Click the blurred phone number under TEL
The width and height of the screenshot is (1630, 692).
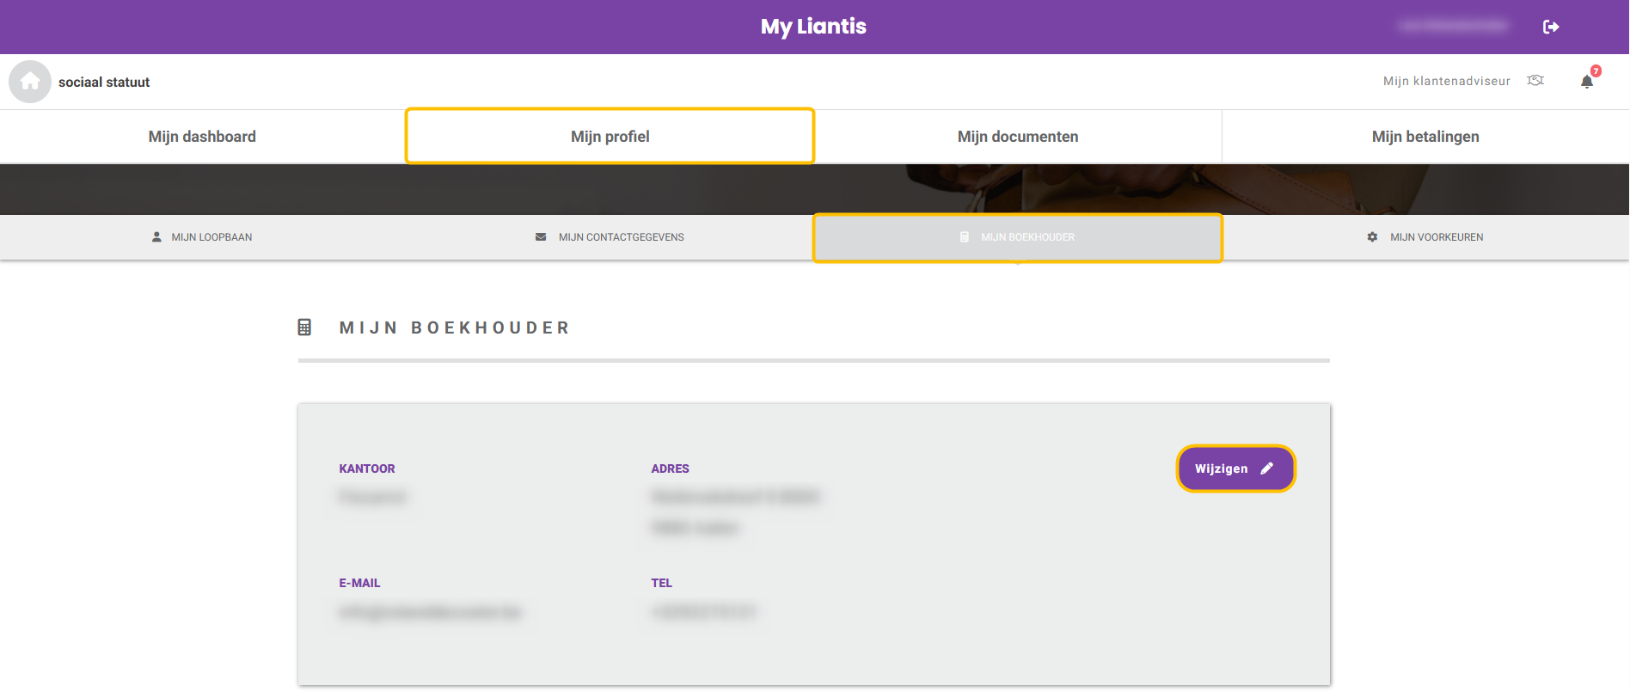(703, 612)
